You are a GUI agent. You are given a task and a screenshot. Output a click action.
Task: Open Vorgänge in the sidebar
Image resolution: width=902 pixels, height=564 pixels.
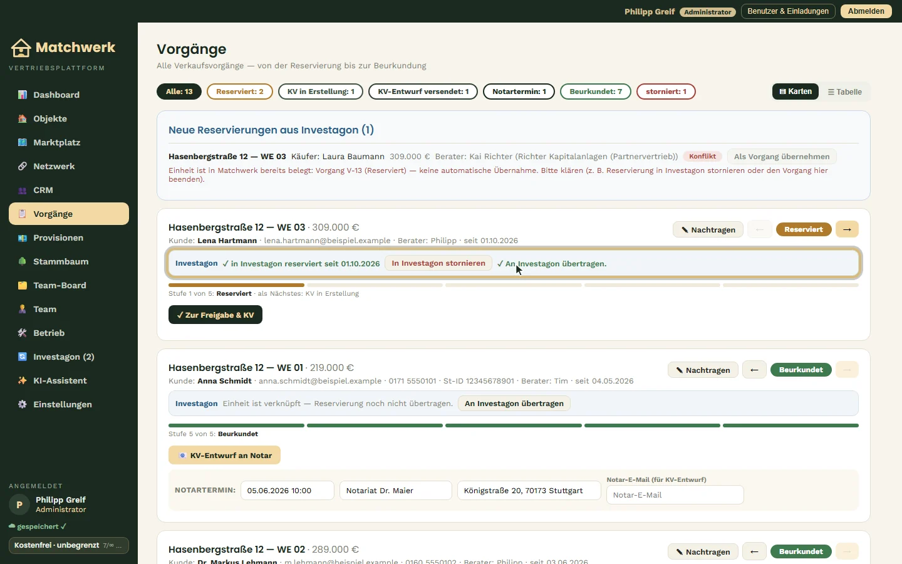coord(69,214)
